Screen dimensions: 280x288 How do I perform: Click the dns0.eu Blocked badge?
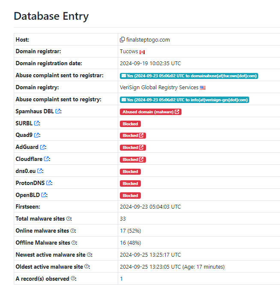click(130, 172)
